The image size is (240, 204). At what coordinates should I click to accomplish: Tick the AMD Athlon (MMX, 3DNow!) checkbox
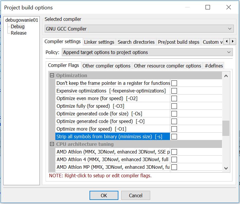pyautogui.click(x=174, y=152)
